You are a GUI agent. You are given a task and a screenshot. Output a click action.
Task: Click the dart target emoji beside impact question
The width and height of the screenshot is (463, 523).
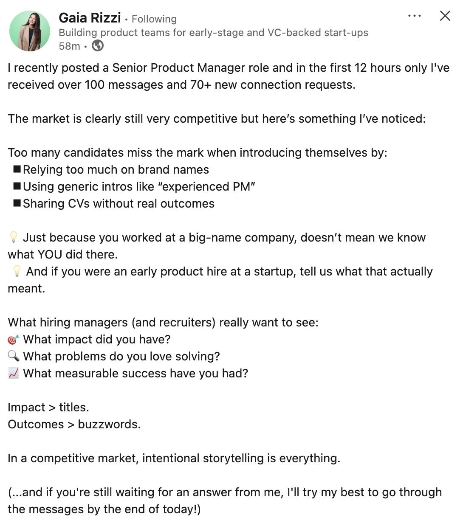(14, 340)
